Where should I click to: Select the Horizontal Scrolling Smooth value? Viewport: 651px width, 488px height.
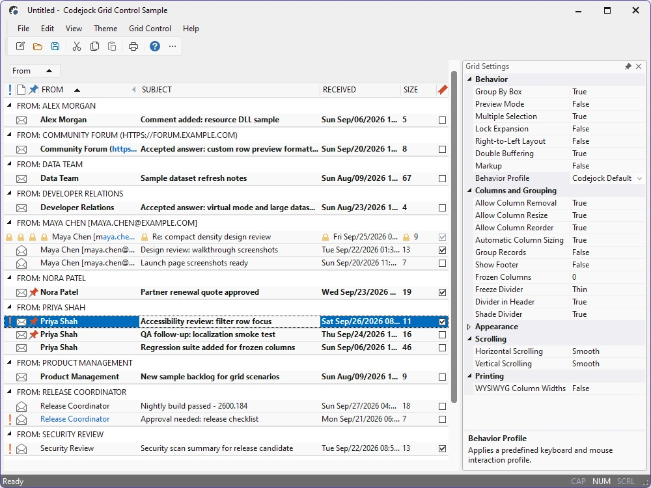pos(608,351)
